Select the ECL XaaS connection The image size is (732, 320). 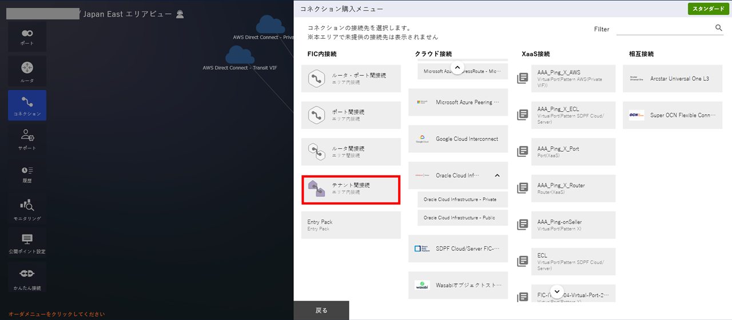(x=573, y=261)
